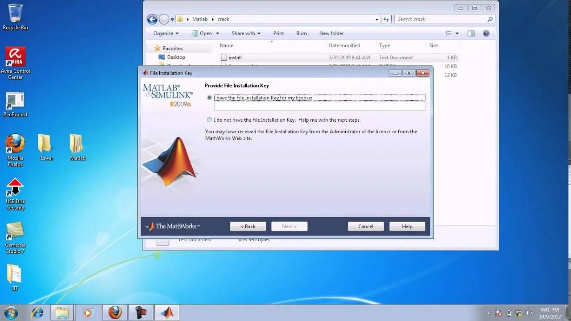
Task: Open Help in the installer dialog
Action: (407, 226)
